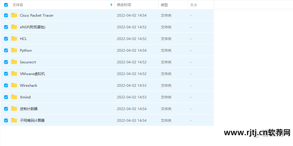Open the 进制计数器 folder name
Screen dimensions: 293x146
29,109
